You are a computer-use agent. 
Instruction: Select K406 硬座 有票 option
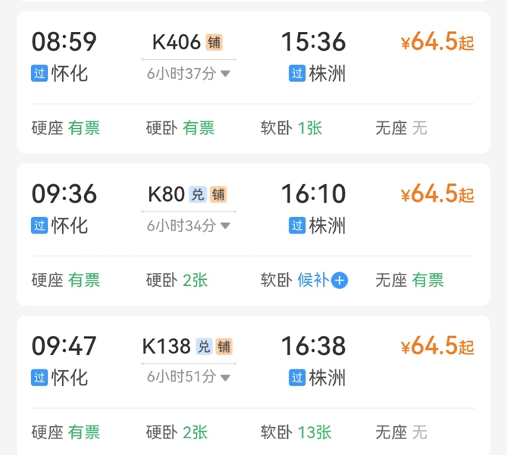click(66, 128)
